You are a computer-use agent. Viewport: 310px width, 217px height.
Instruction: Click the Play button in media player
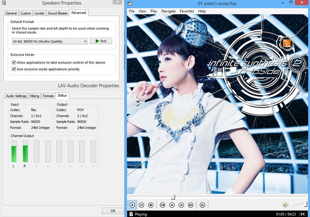[x=132, y=205]
